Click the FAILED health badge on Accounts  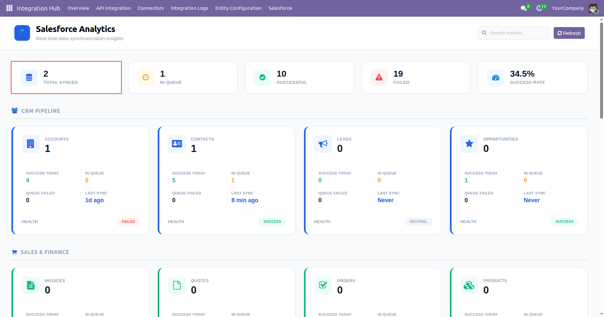(x=128, y=221)
